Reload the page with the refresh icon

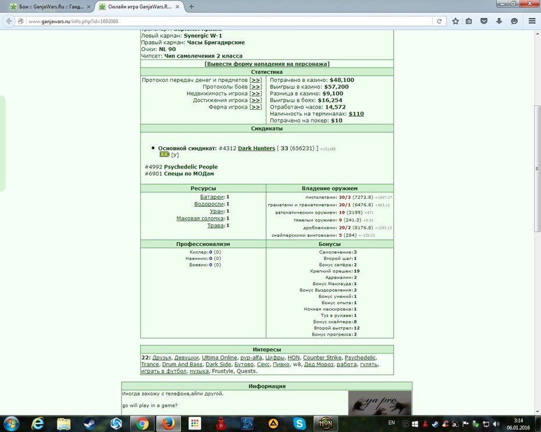tap(439, 21)
